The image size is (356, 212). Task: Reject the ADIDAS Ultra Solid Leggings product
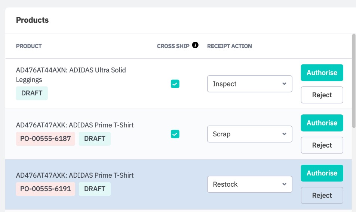(322, 95)
